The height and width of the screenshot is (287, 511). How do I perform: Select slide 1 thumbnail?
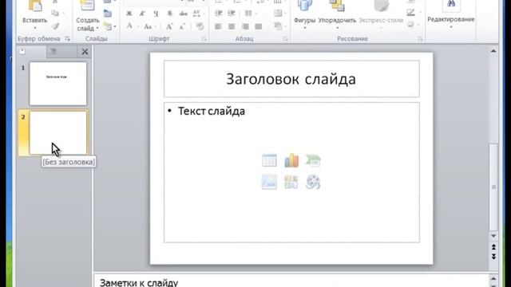point(58,84)
